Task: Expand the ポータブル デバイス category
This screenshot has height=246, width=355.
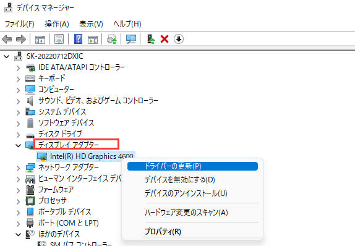Action: coord(19,212)
